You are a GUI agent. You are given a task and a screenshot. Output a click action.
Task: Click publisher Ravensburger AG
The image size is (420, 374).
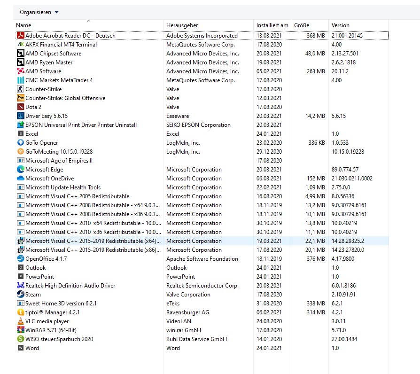point(187,312)
